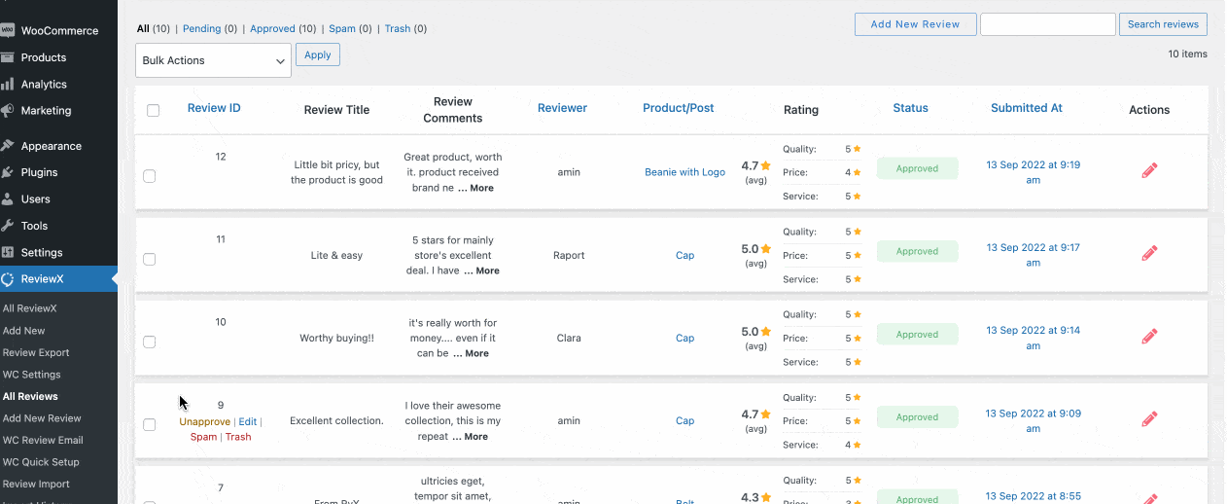Click the Add New Review button
The image size is (1227, 504).
coord(915,24)
